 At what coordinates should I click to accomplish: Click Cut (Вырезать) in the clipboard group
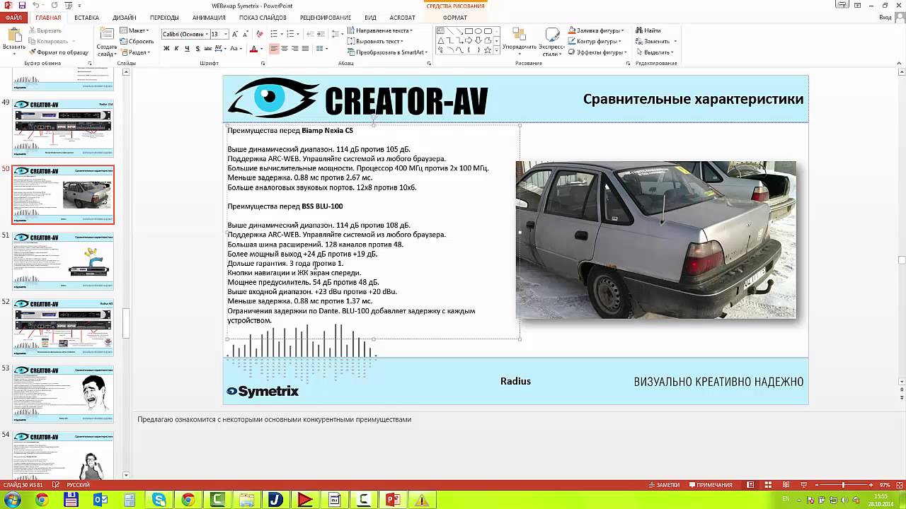tap(45, 31)
